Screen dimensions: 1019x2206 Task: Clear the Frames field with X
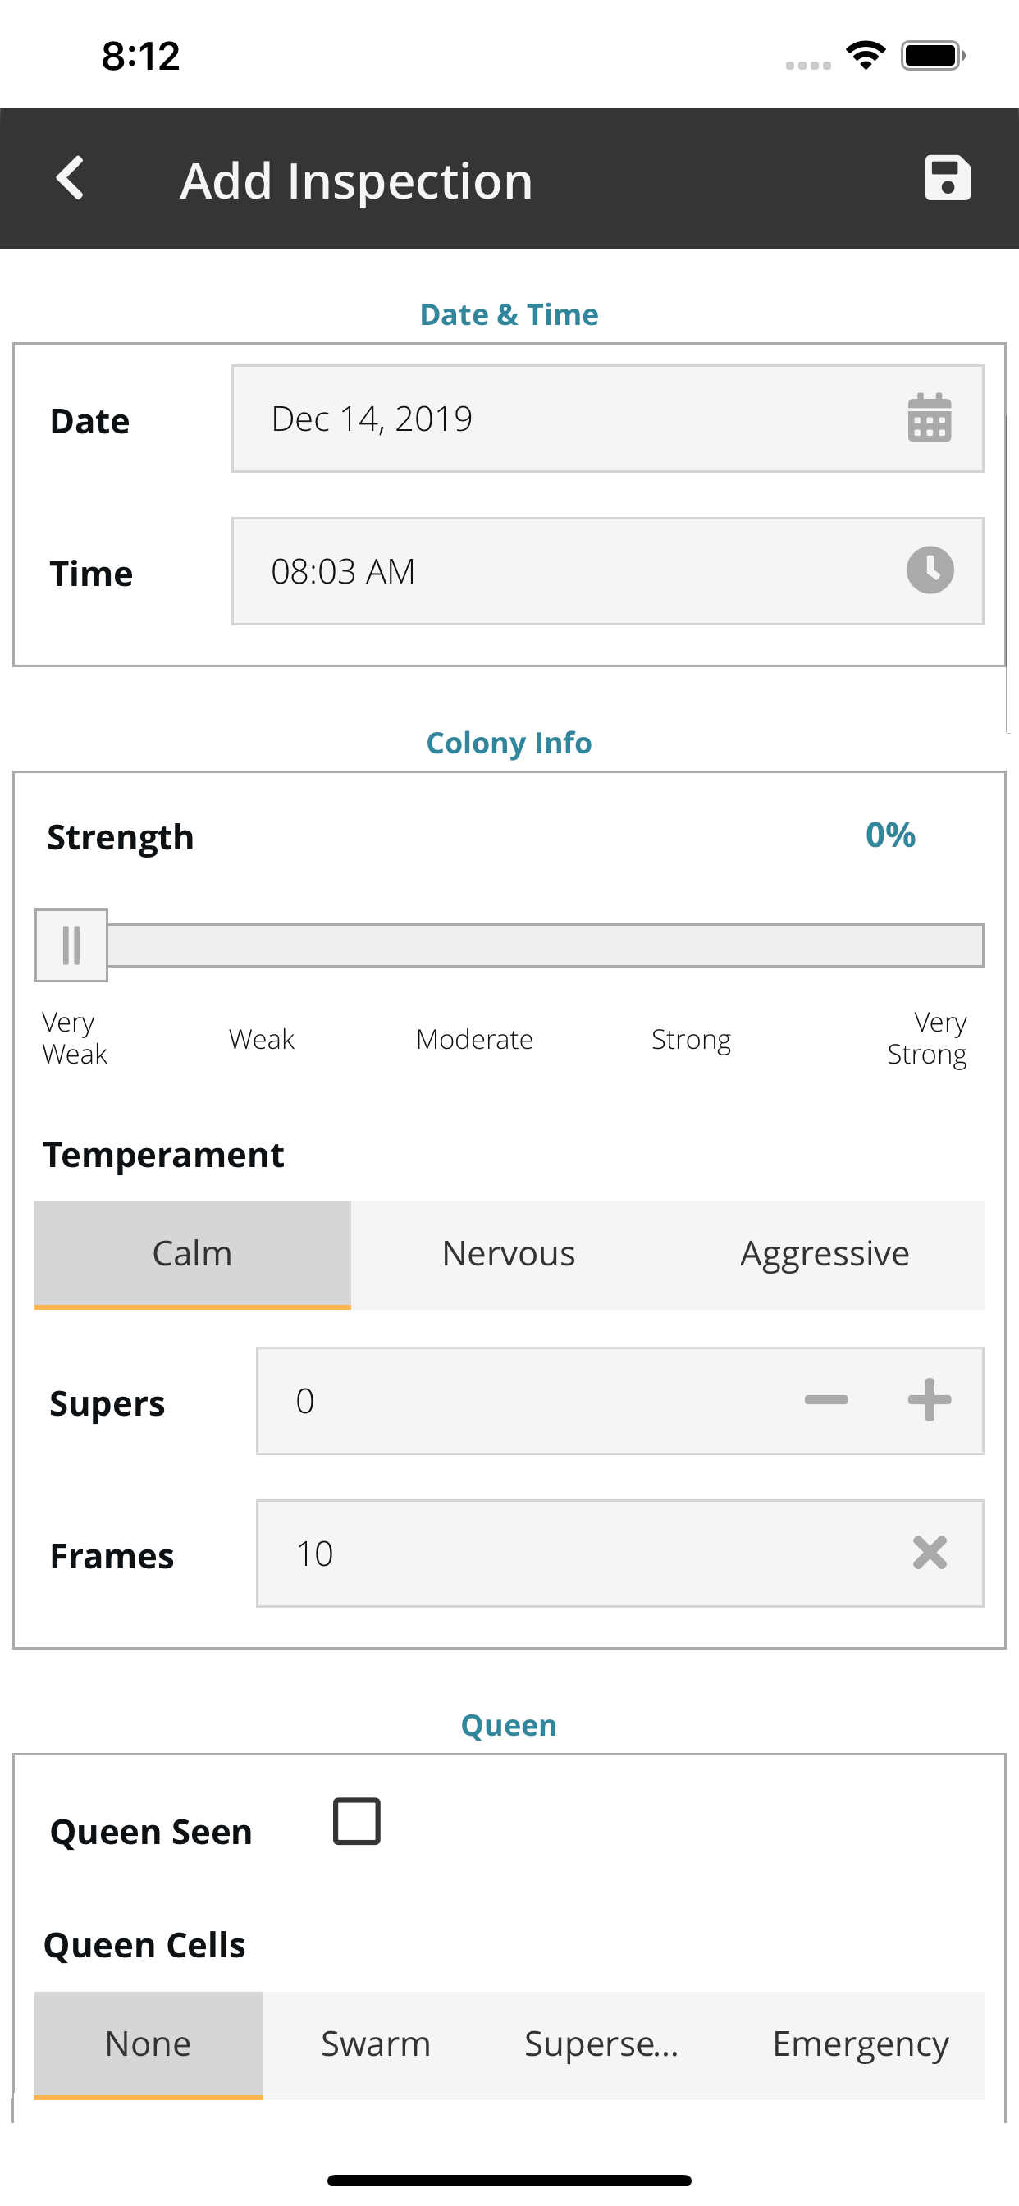(x=929, y=1553)
